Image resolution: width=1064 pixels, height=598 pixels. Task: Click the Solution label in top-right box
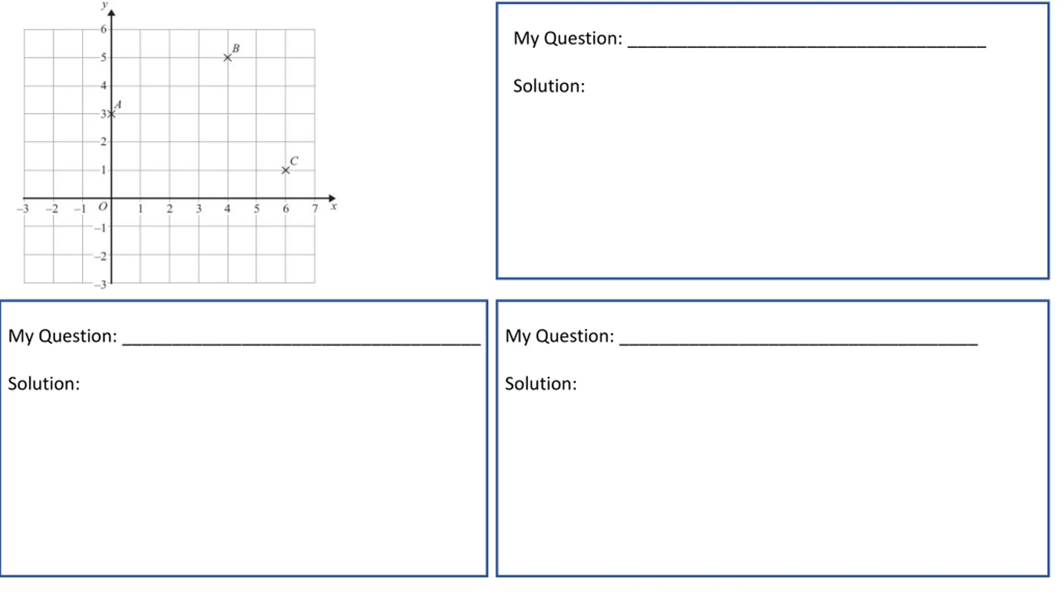[549, 86]
